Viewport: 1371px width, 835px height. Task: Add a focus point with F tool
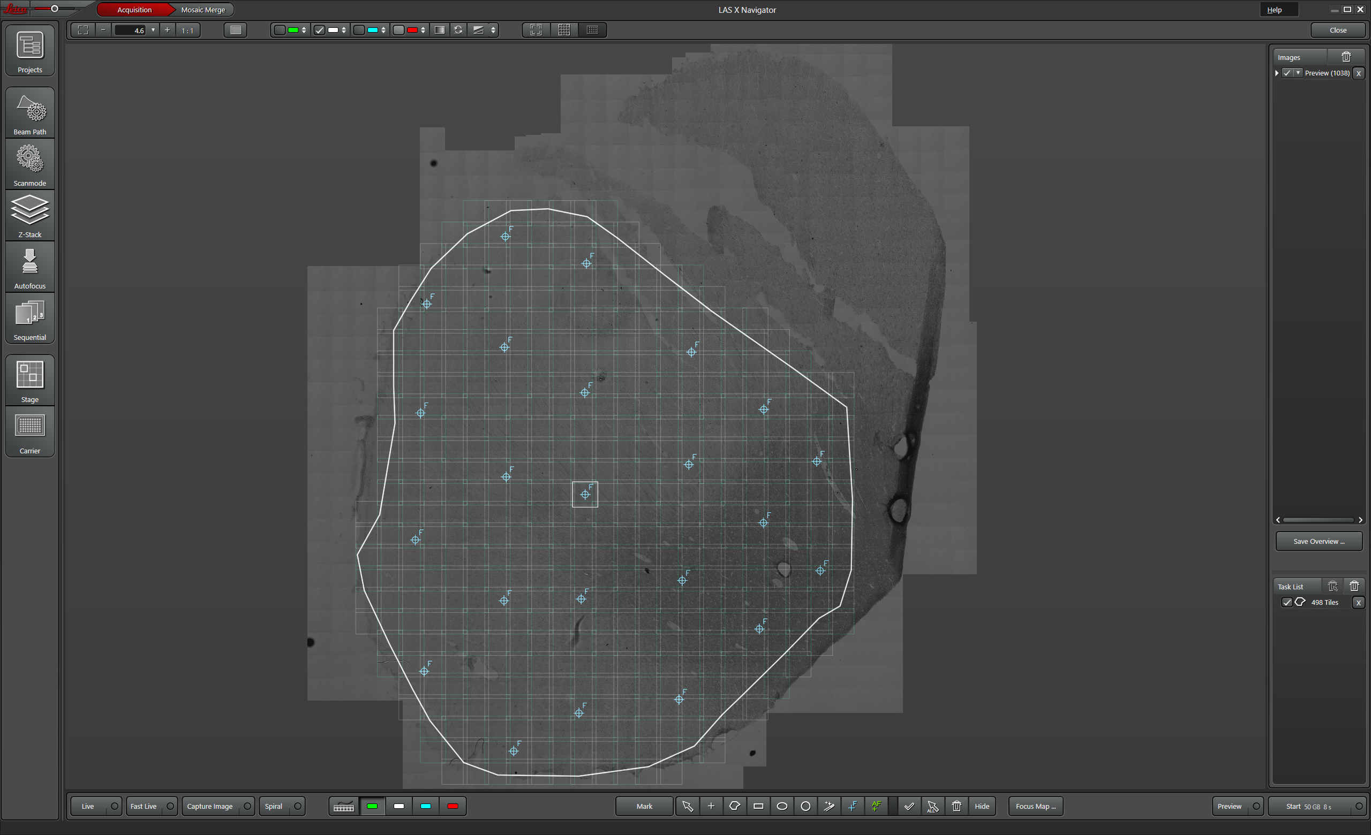(x=853, y=806)
